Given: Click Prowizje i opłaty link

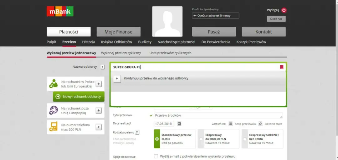Looking at the screenshot, I should point(123,143).
